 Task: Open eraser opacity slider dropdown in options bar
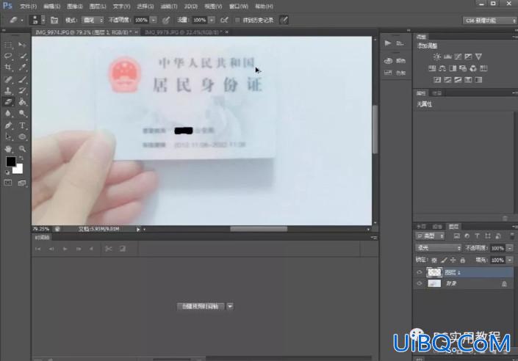tap(154, 20)
